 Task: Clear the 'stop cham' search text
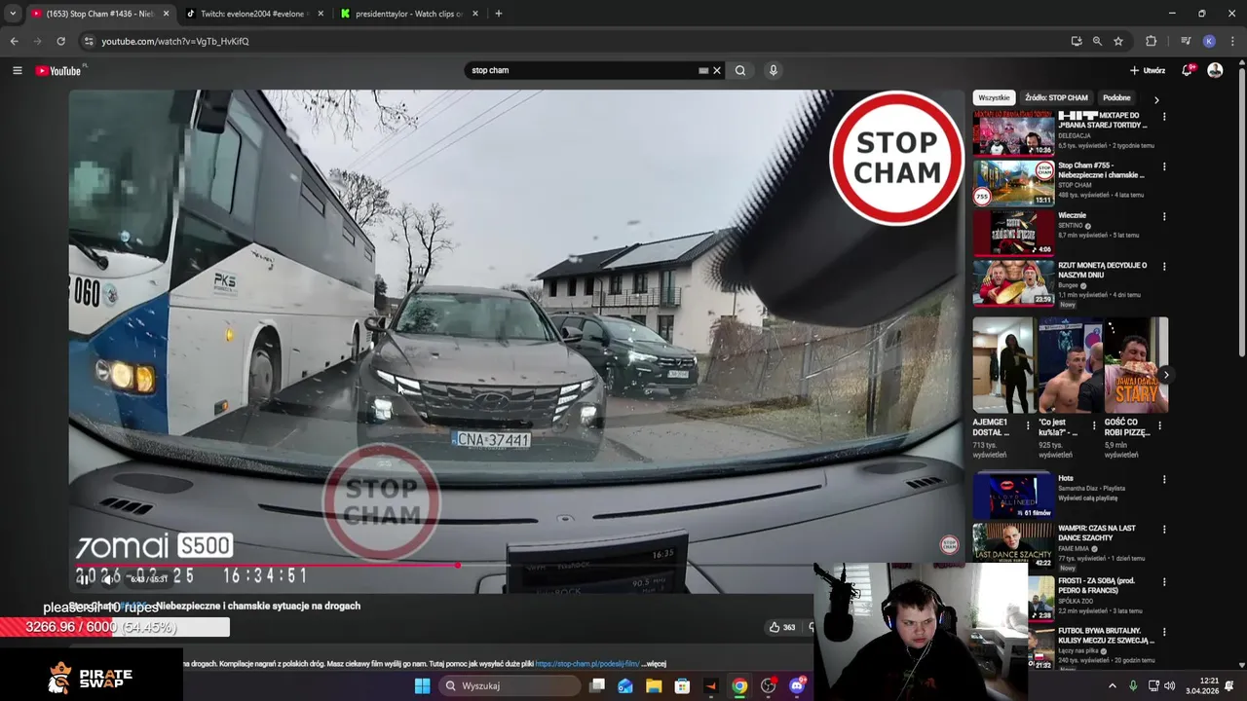pos(717,70)
